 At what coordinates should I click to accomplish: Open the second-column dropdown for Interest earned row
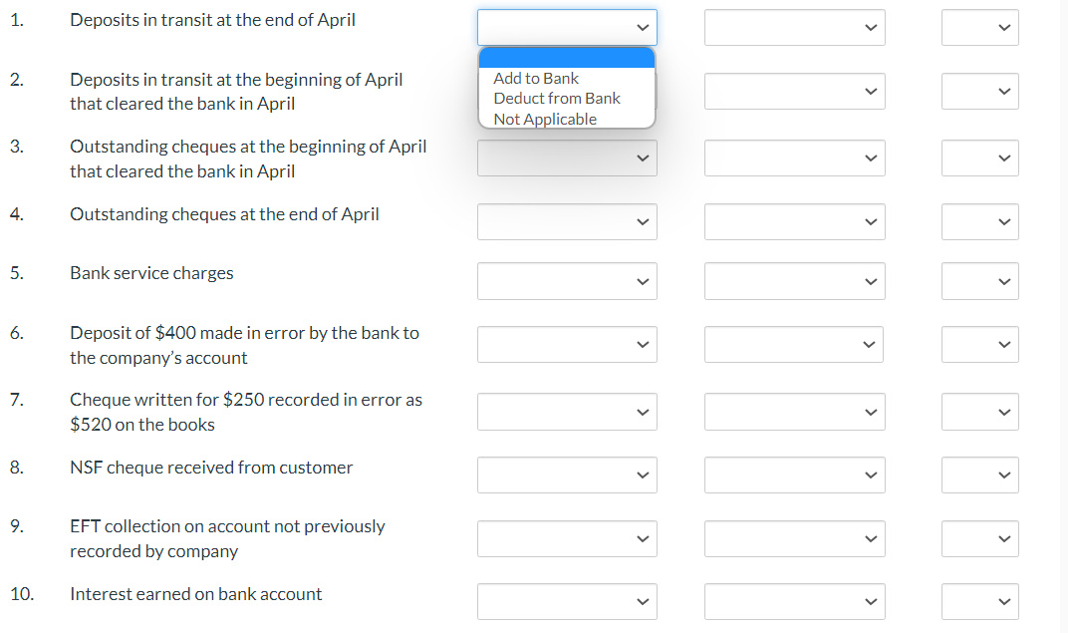point(794,601)
